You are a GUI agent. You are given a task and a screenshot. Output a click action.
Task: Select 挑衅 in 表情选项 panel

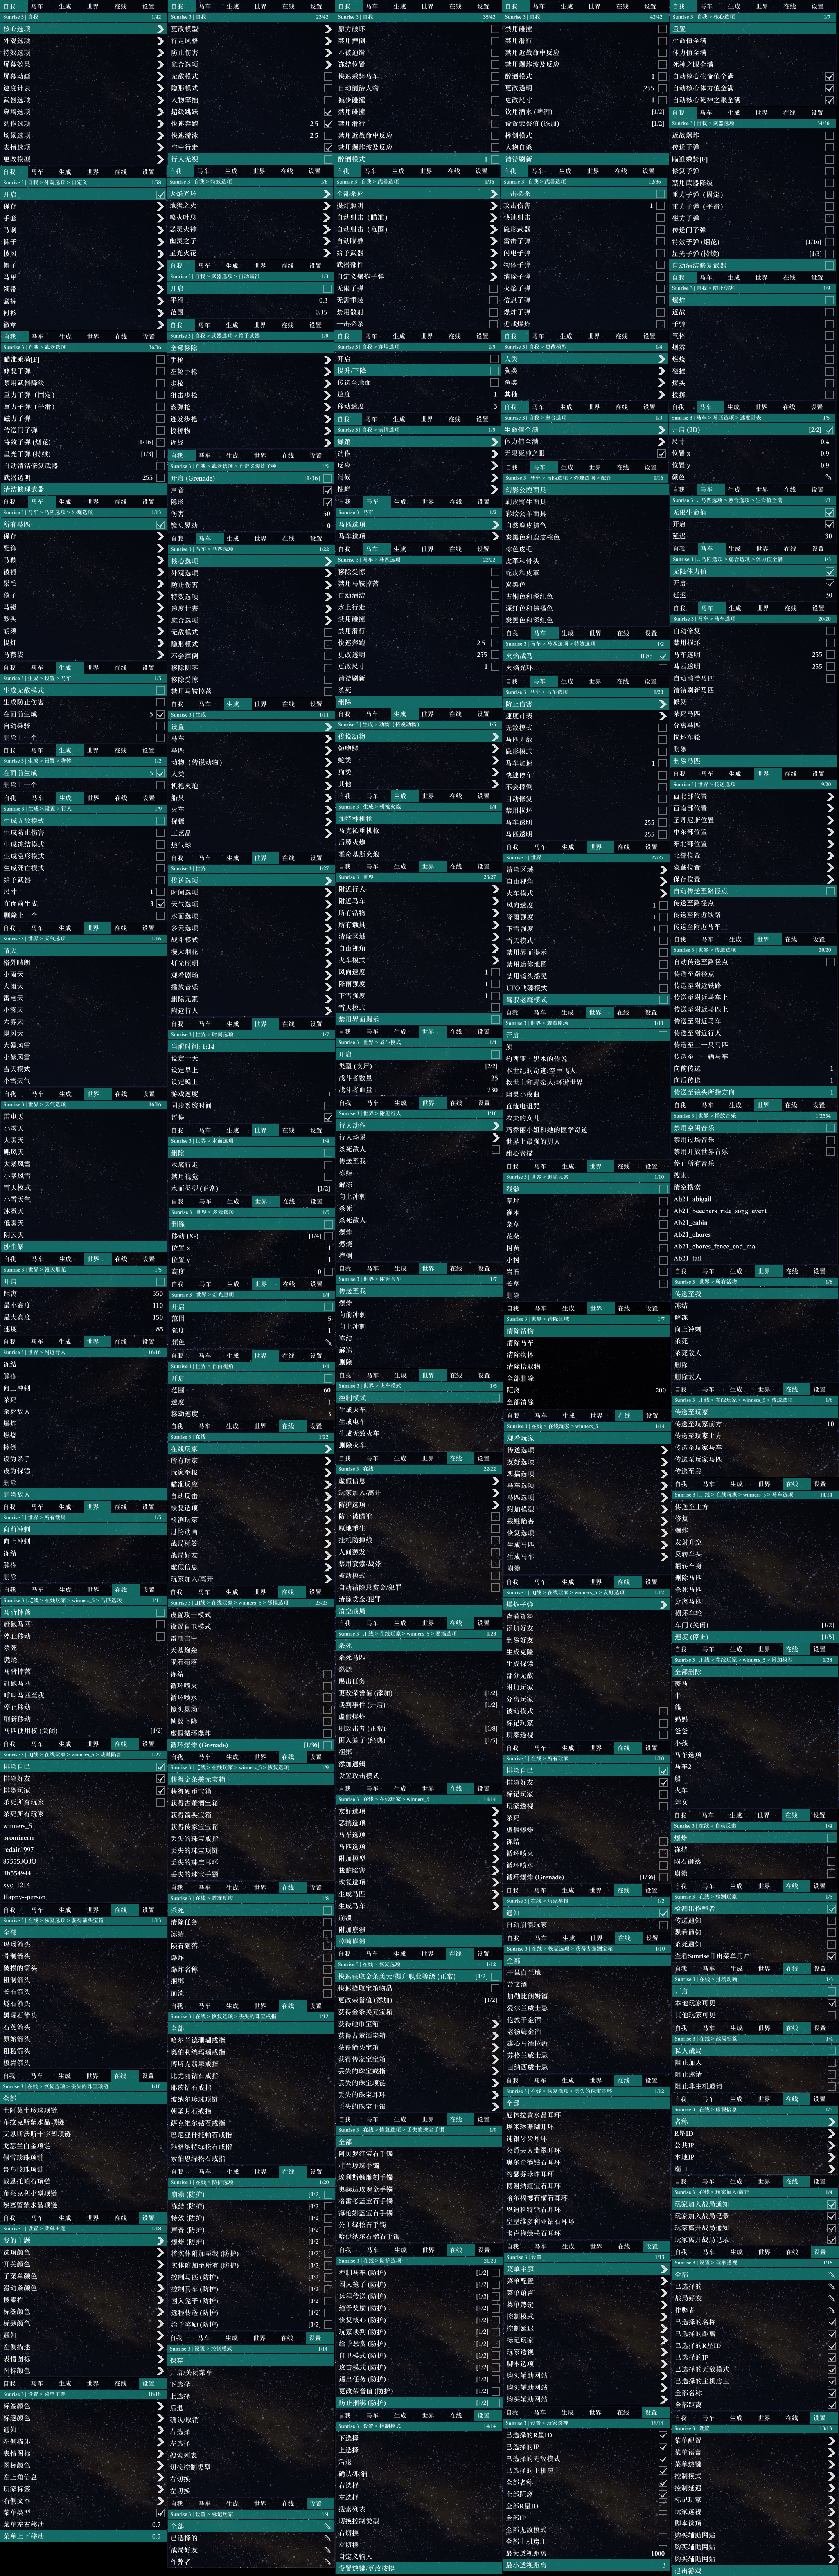click(x=418, y=489)
